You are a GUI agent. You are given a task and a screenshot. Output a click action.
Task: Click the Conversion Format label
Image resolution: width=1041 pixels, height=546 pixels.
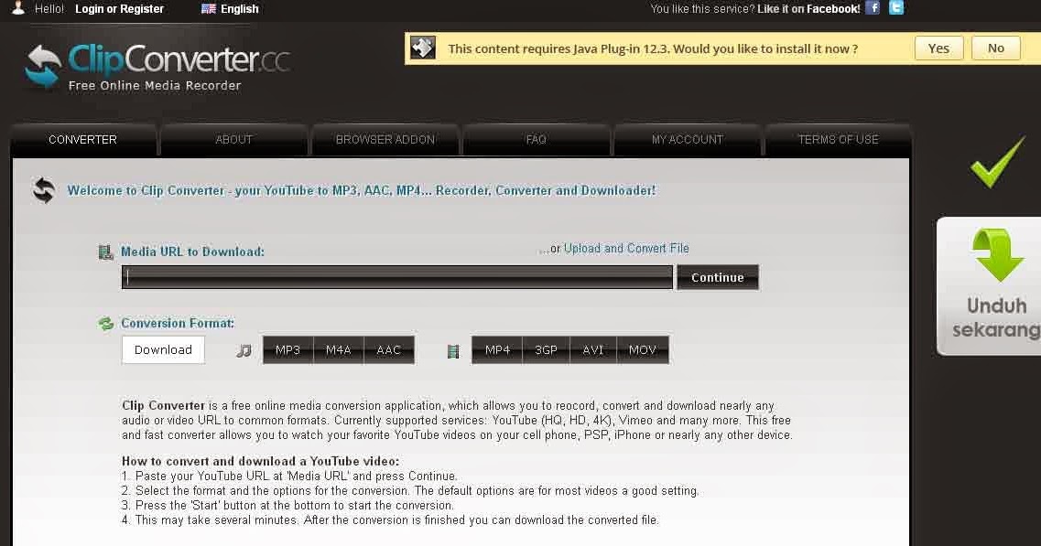[178, 323]
